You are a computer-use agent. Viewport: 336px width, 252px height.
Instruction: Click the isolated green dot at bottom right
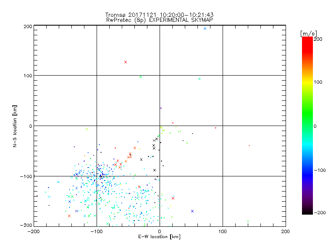[248, 221]
